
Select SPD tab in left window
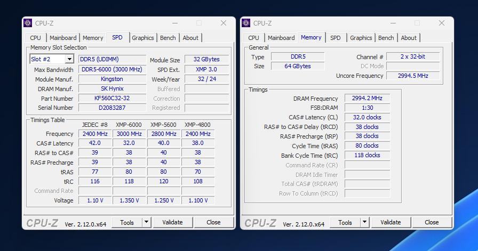(117, 37)
